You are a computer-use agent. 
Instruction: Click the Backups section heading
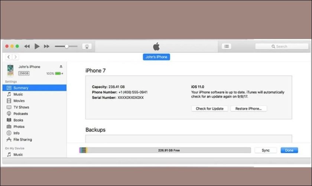pyautogui.click(x=95, y=130)
